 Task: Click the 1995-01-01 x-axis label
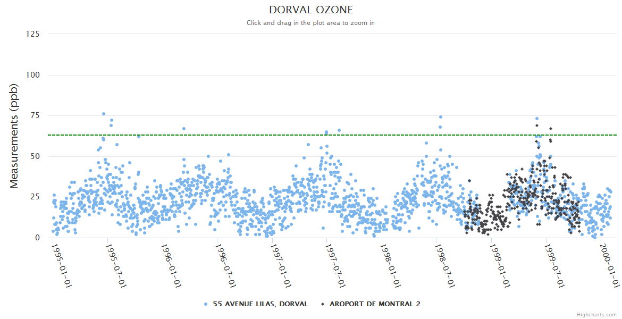[x=61, y=265]
